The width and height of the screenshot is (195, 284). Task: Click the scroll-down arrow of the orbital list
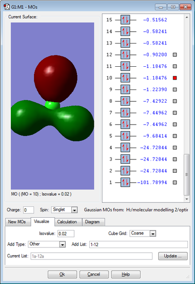[187, 199]
